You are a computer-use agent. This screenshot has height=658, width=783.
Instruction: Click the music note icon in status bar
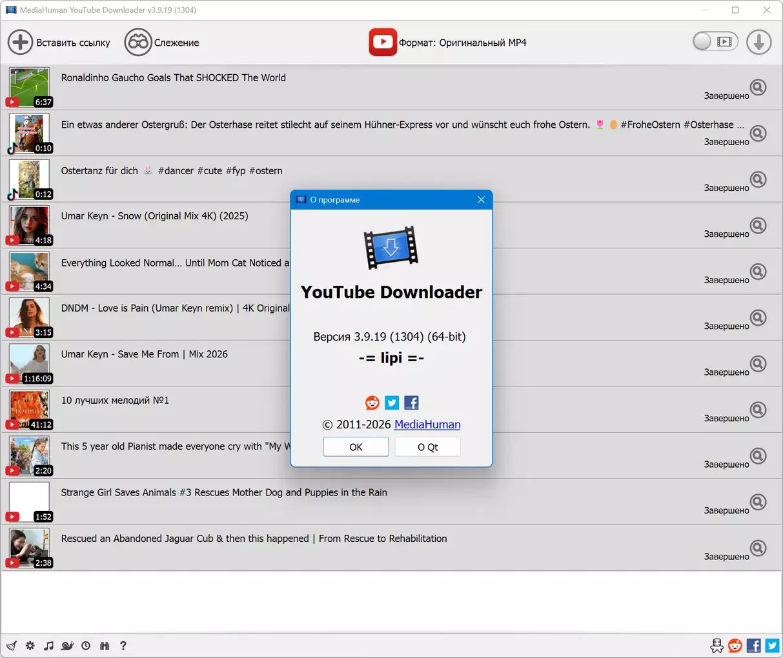(x=48, y=646)
